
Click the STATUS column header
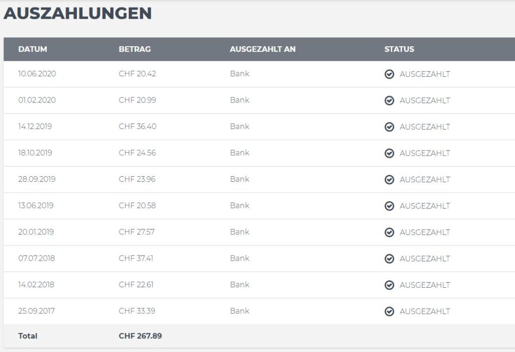click(399, 49)
